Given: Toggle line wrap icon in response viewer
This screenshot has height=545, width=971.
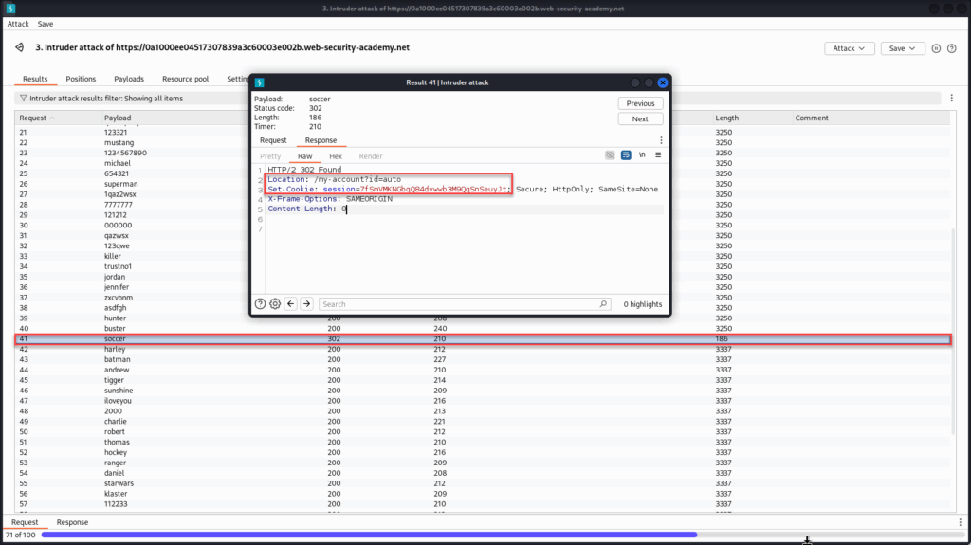Looking at the screenshot, I should 626,154.
